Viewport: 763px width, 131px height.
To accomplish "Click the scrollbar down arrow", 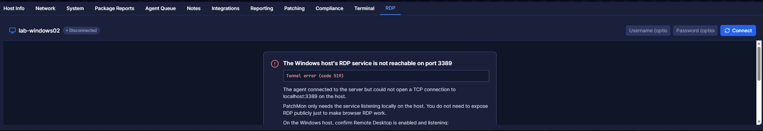I will pyautogui.click(x=759, y=122).
